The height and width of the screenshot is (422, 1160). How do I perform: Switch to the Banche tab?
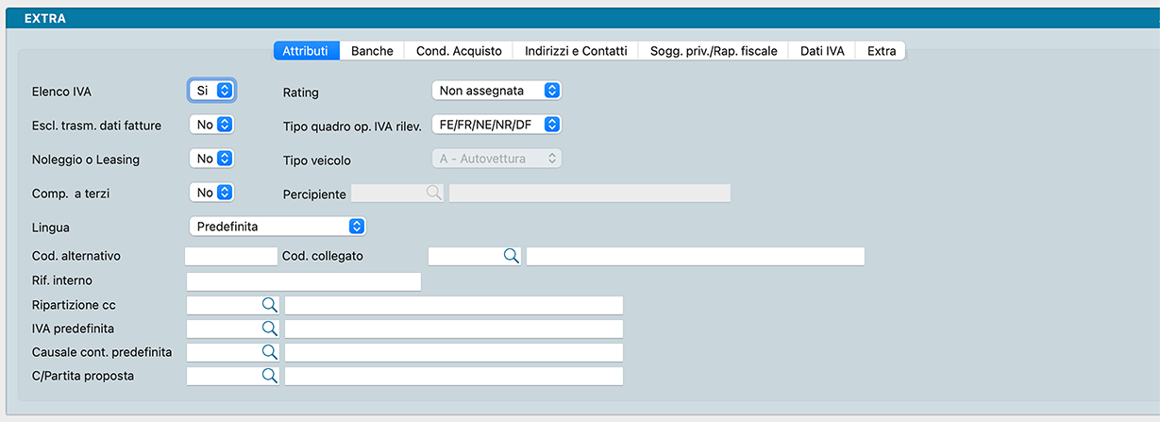pos(372,51)
